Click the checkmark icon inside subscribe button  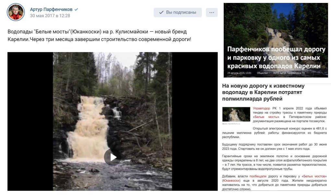tap(161, 12)
